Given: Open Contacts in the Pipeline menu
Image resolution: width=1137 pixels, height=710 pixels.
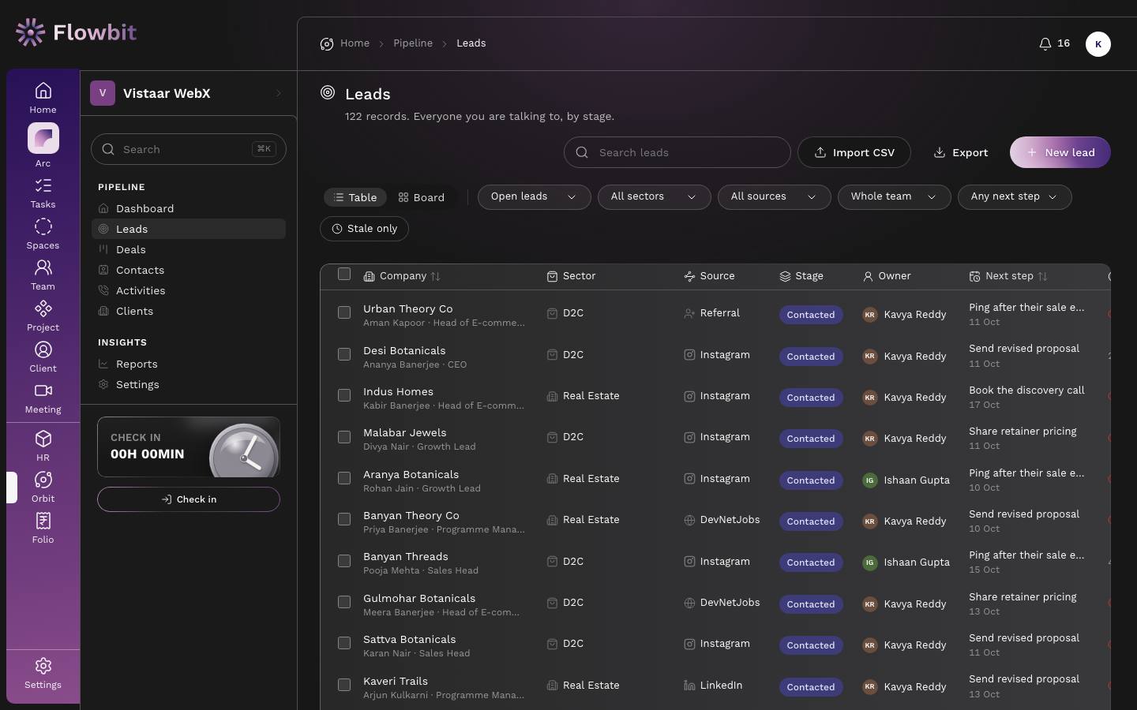Looking at the screenshot, I should (188, 270).
